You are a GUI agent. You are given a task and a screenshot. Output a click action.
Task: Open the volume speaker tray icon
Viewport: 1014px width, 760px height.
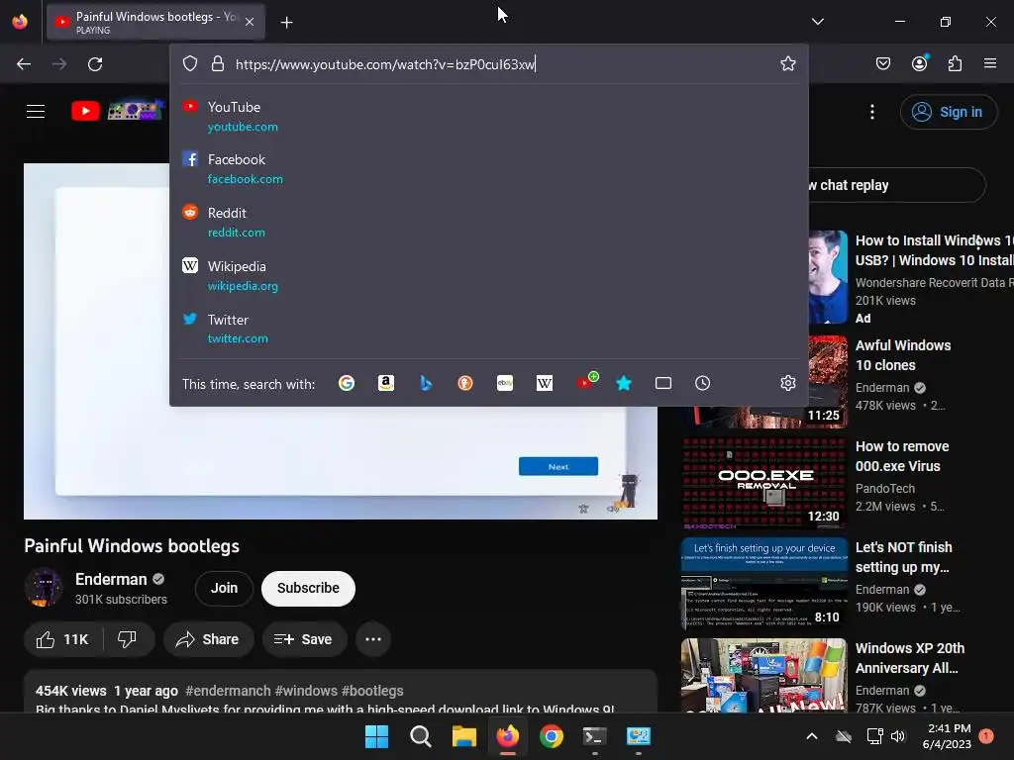(897, 736)
